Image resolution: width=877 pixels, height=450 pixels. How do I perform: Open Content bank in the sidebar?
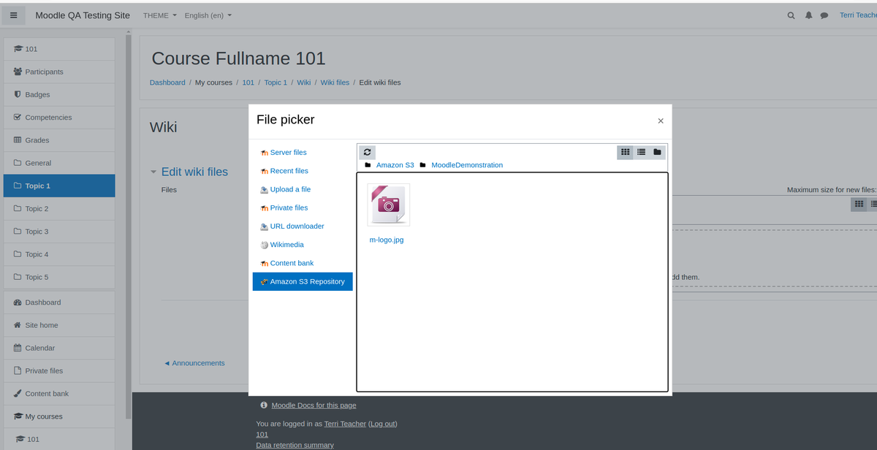tap(59, 393)
